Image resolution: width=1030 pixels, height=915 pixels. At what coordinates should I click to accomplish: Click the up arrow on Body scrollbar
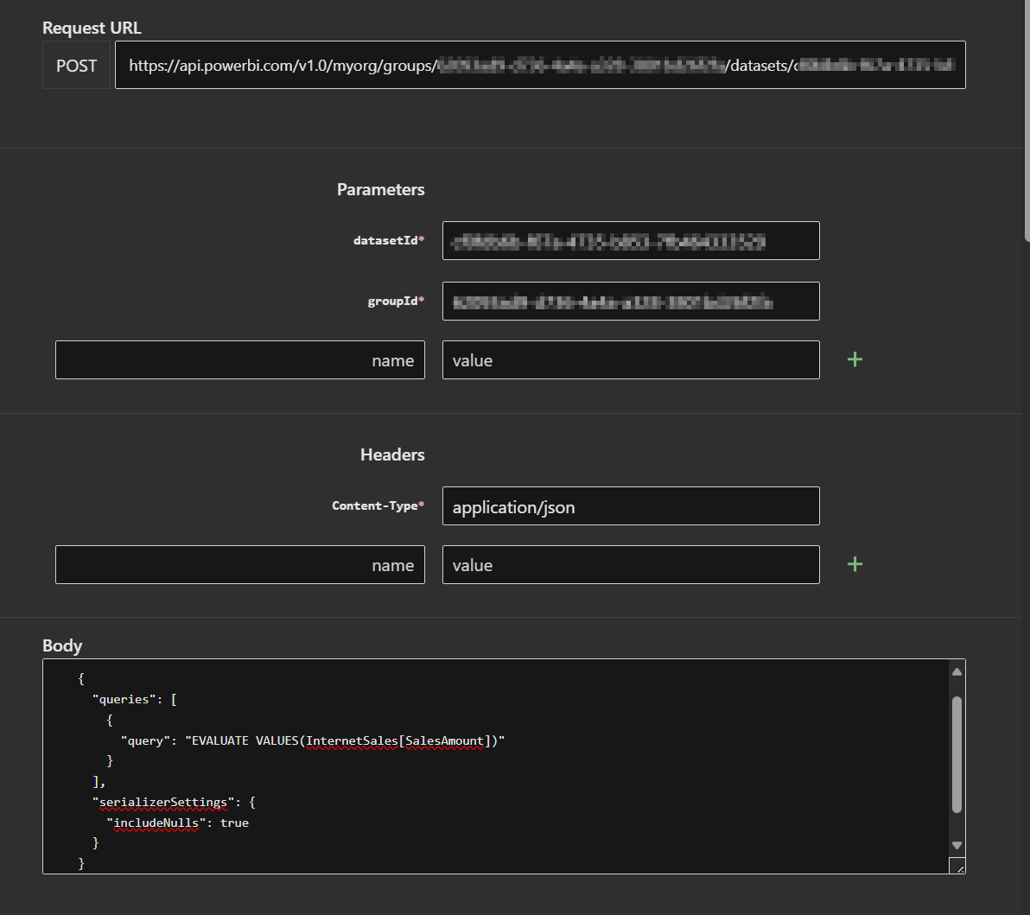tap(955, 670)
